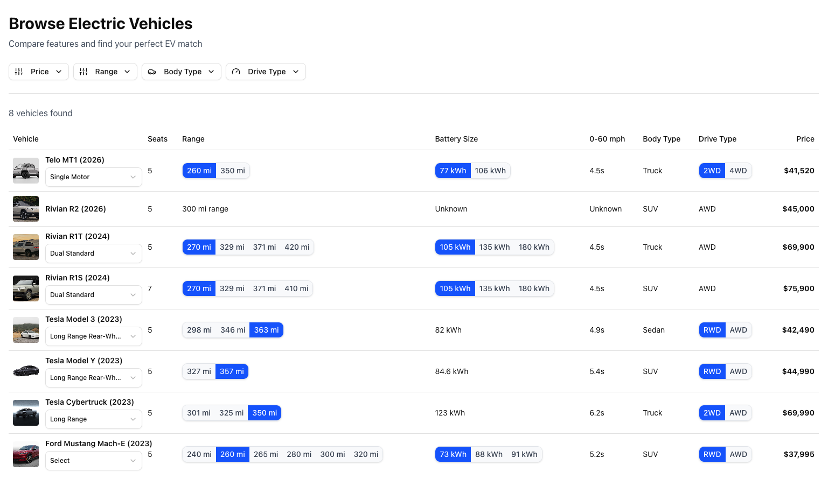
Task: Switch Telo MT1 to 4WD
Action: (738, 171)
